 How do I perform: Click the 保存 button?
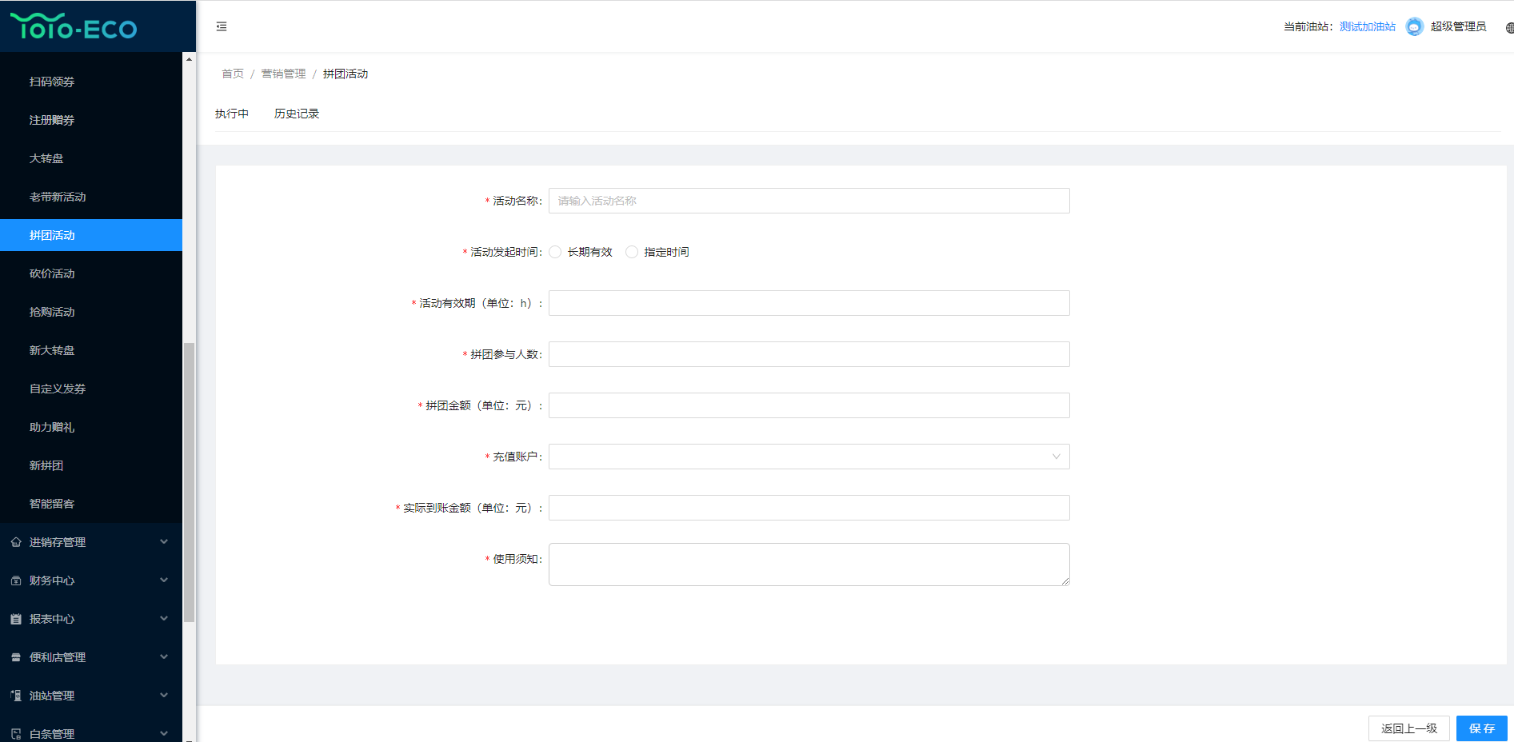[1481, 728]
